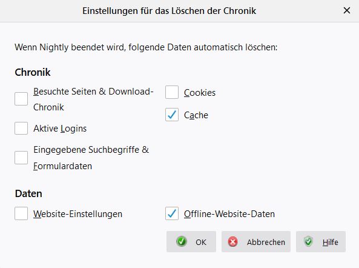Click the Website-Einstellungen label
The width and height of the screenshot is (359, 268).
(x=78, y=214)
